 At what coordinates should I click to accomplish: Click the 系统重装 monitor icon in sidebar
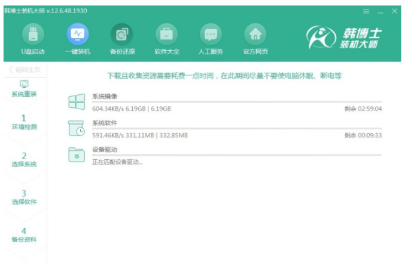[25, 84]
